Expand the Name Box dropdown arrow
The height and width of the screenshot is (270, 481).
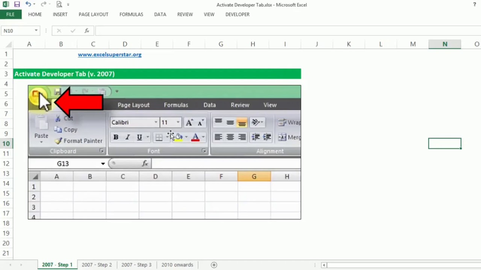point(36,31)
